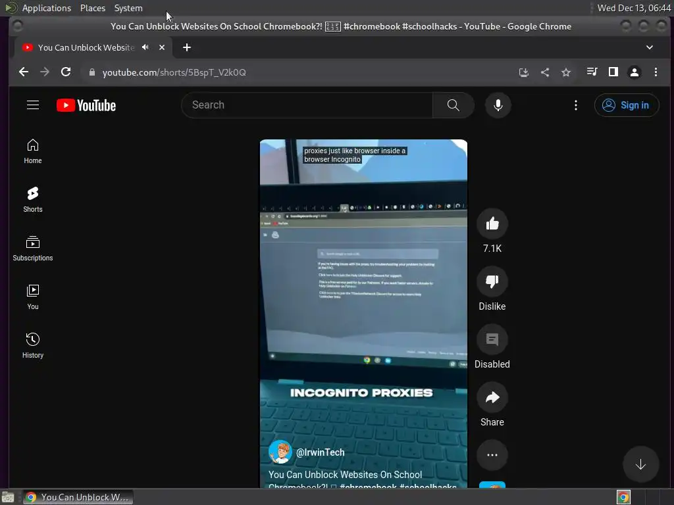Toggle Chrome side panel

point(613,72)
